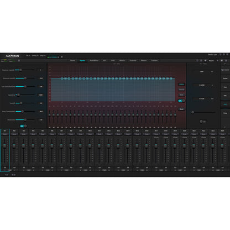Viewport: 230px width, 230px height.
Task: Click the plus icon beside the device tab
Action: click(x=62, y=57)
